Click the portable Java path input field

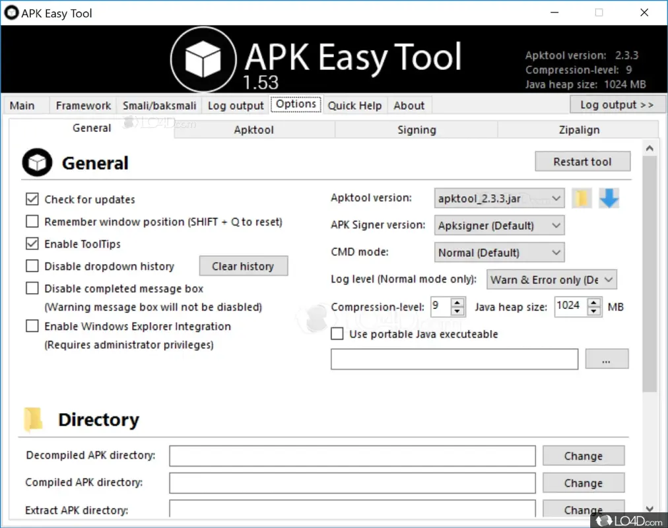click(455, 359)
